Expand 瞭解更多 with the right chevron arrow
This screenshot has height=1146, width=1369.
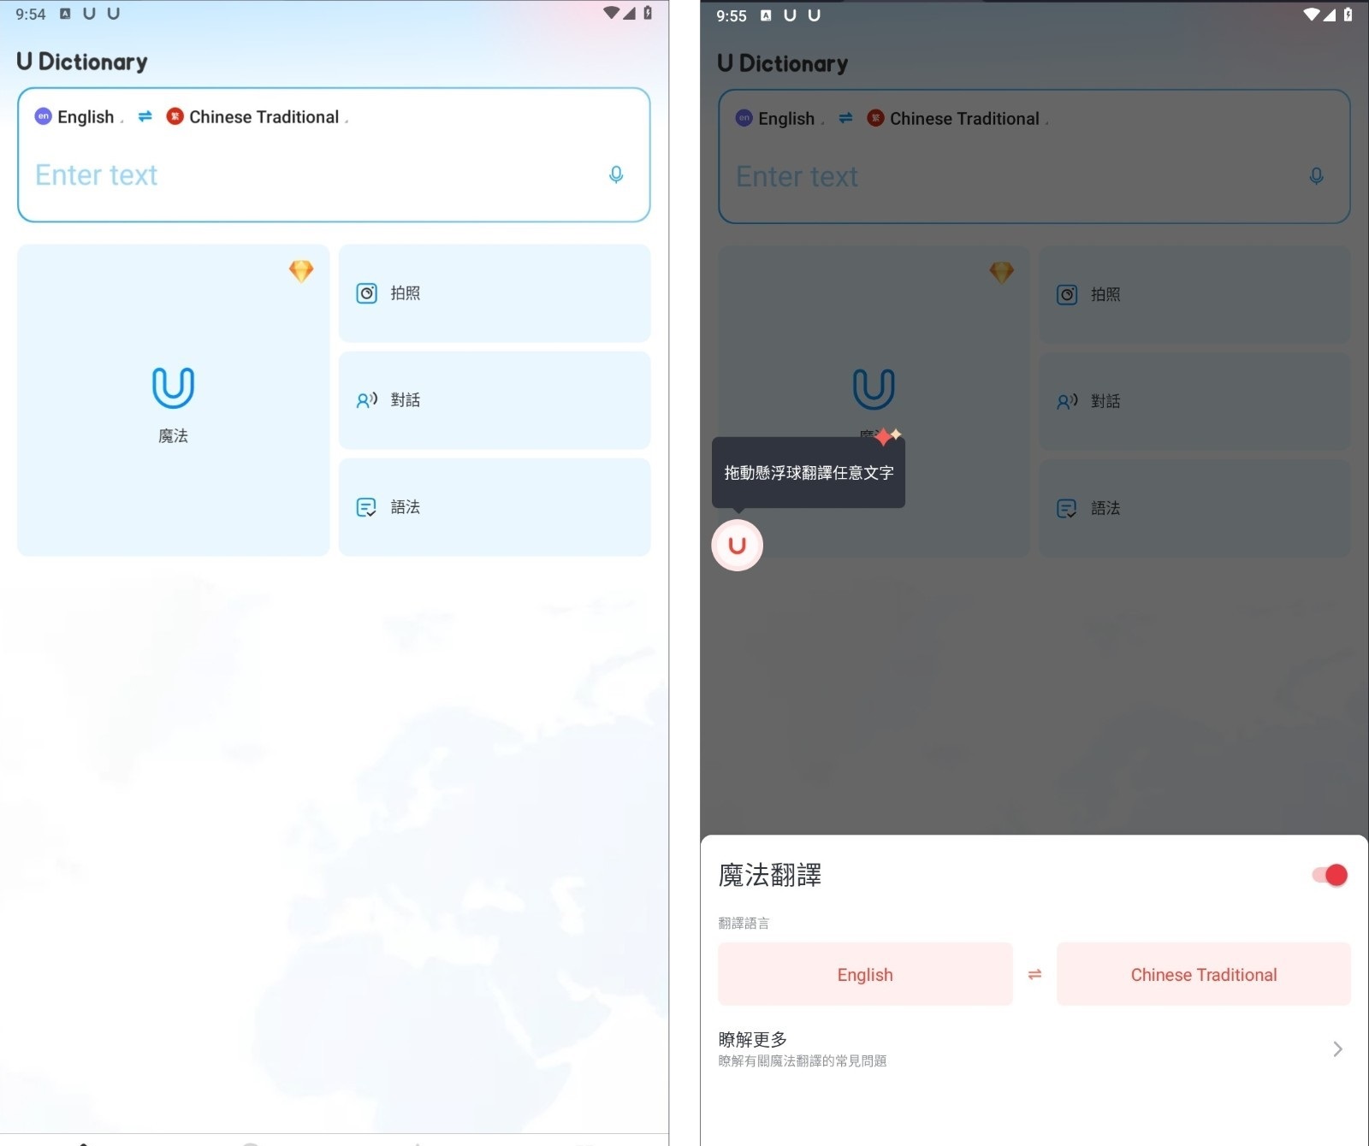tap(1337, 1049)
